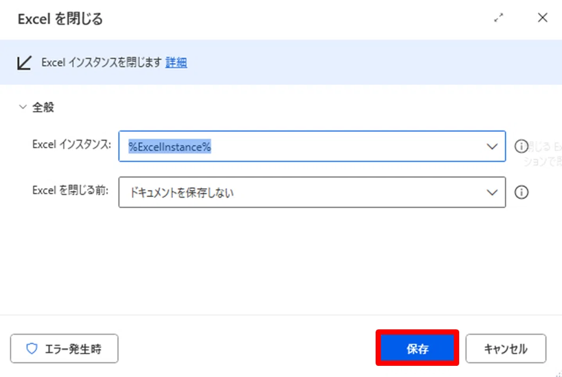The image size is (562, 377).
Task: Open the 詳細 link
Action: pos(176,62)
